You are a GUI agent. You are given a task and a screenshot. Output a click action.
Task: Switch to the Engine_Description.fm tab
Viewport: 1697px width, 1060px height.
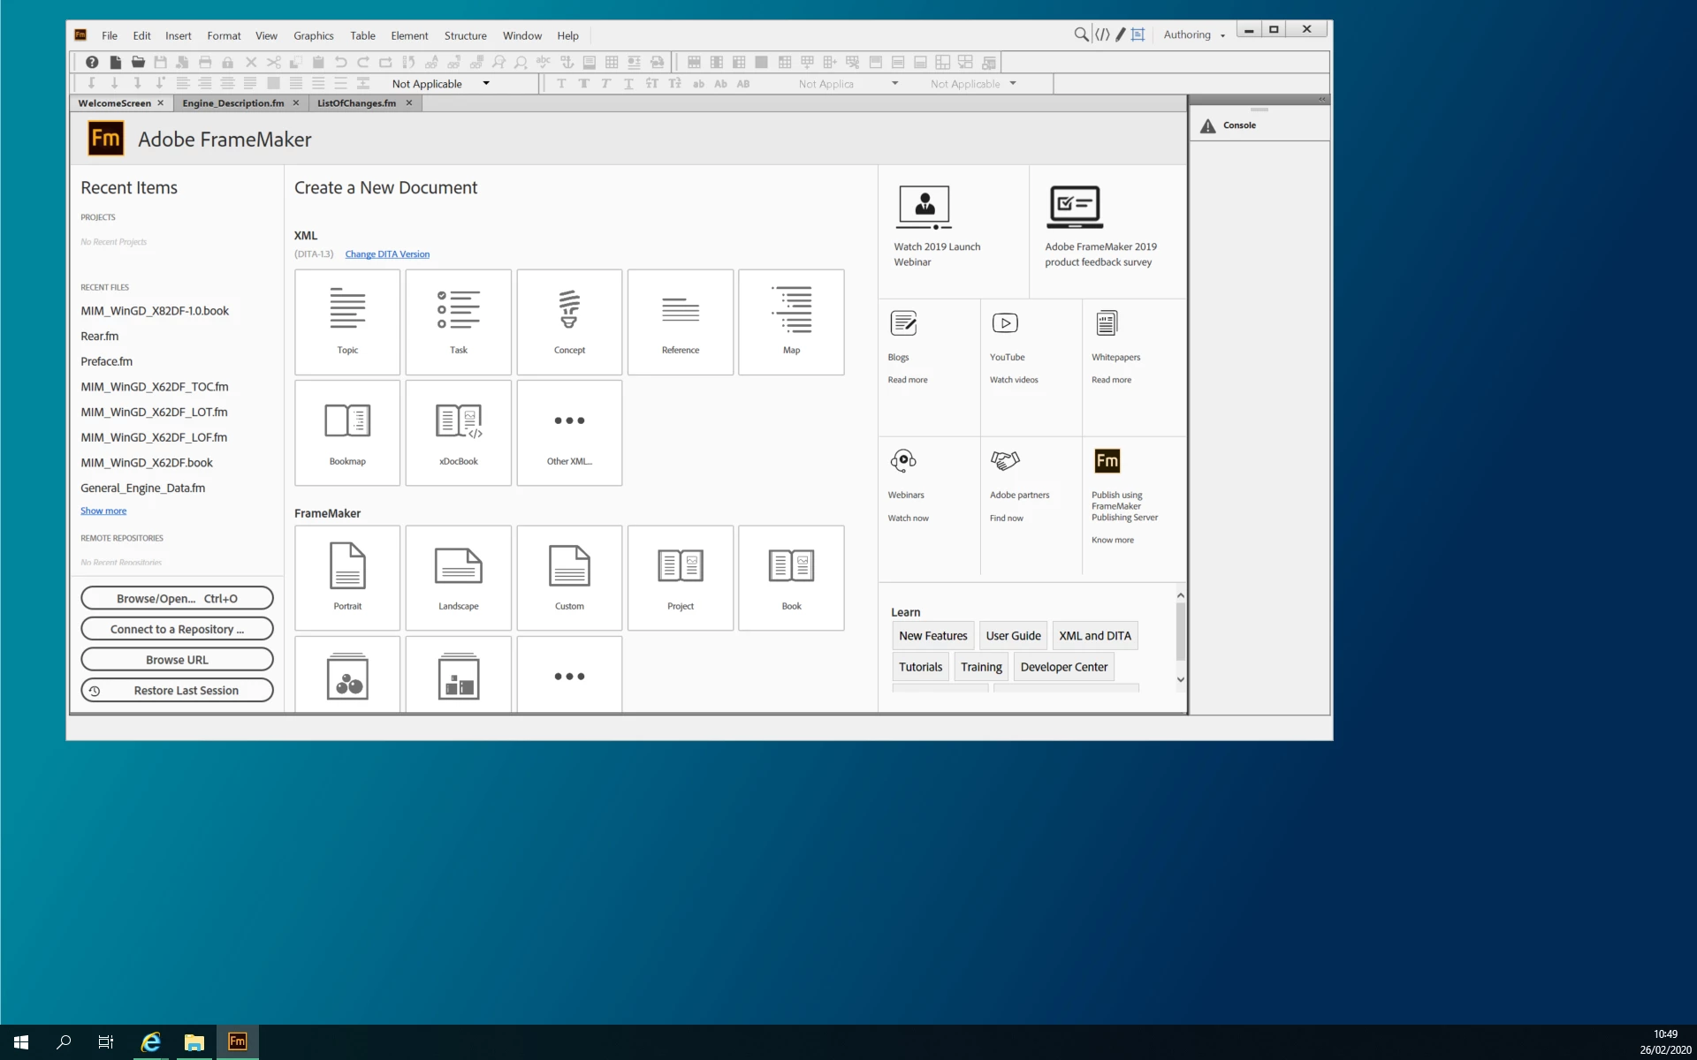(233, 102)
